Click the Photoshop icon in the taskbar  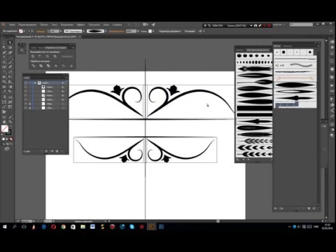coord(161,227)
